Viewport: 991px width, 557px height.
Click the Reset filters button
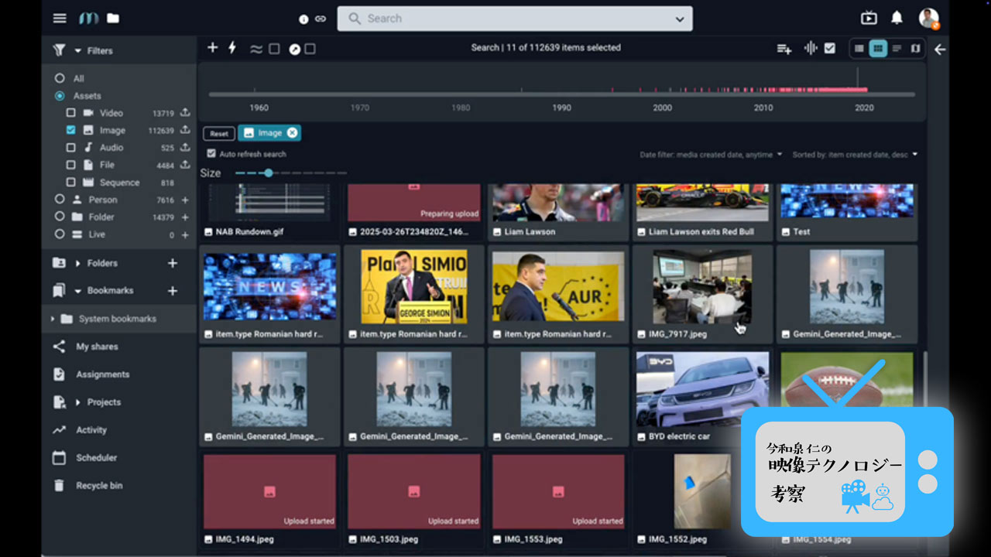click(219, 133)
